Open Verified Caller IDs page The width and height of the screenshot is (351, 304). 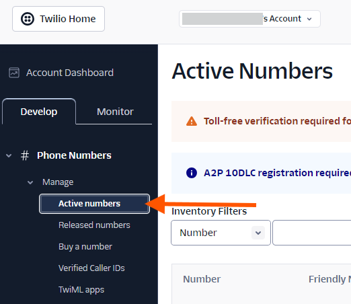tap(91, 268)
